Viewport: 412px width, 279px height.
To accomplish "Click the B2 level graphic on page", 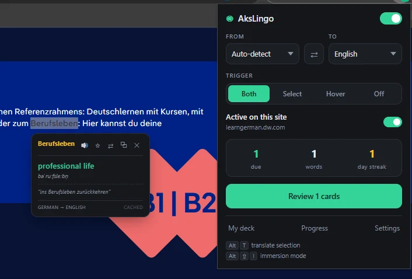I will click(200, 203).
